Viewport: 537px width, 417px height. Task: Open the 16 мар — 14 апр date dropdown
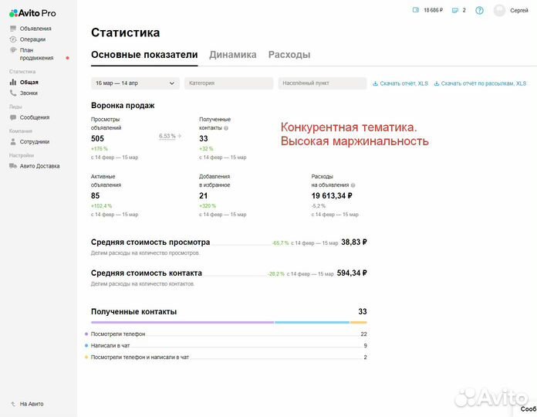(x=135, y=83)
